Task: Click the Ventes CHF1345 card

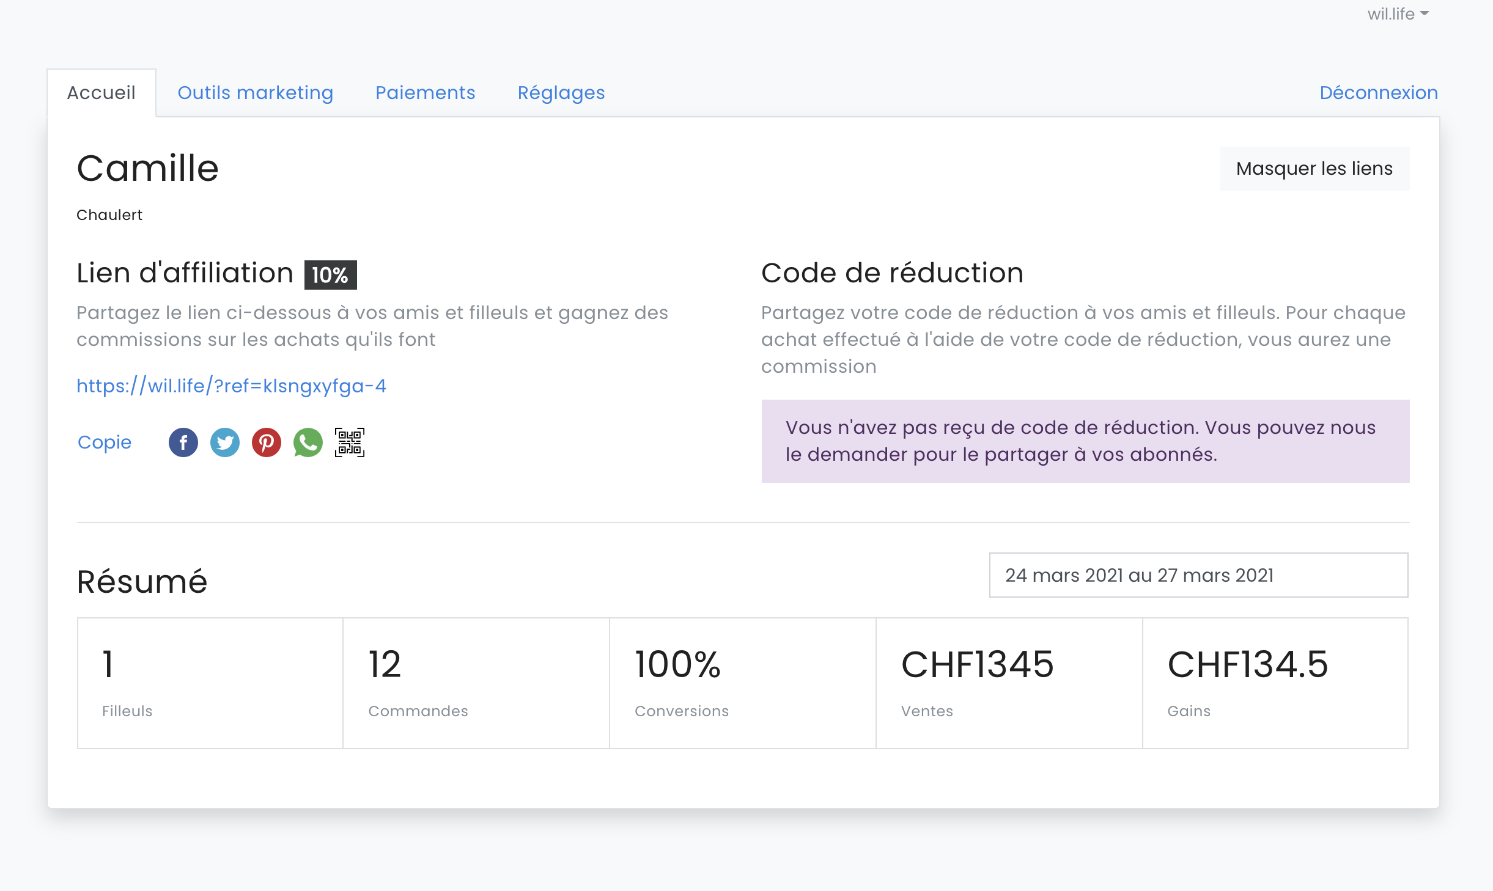Action: coord(1009,683)
